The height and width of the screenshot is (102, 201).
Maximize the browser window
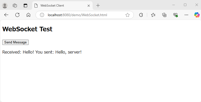point(185,5)
